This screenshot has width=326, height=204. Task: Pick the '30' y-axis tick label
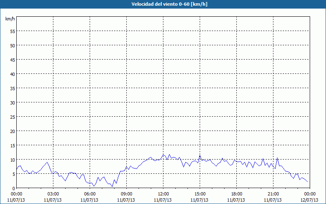(13, 102)
